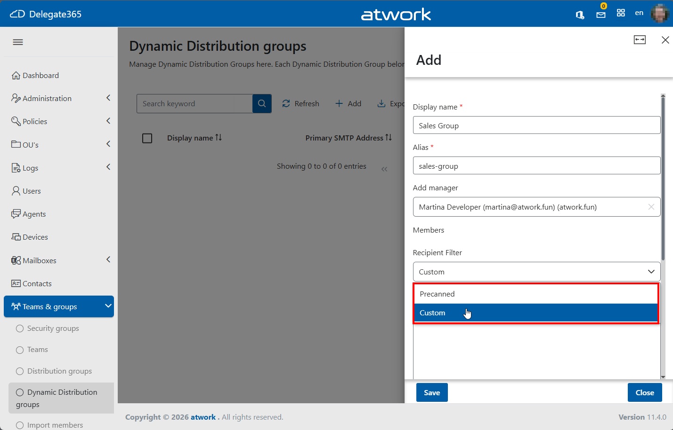Collapse the Teams & groups menu
The image size is (673, 430).
coord(59,306)
